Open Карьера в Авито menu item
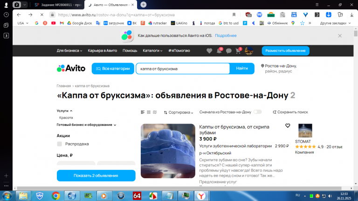The width and height of the screenshot is (358, 201). [102, 51]
